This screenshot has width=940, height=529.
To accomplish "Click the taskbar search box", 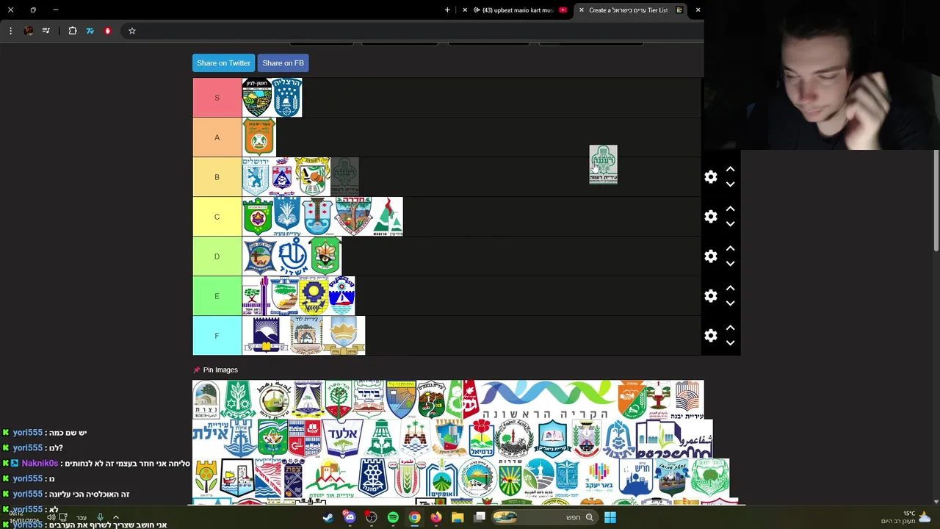I will pos(544,517).
